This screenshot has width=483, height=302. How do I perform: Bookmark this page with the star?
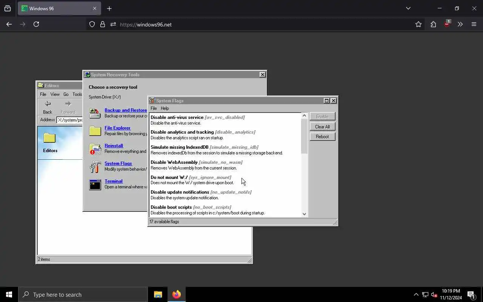[418, 24]
